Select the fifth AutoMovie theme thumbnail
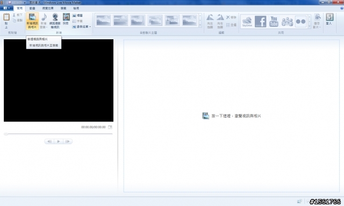 [172, 20]
